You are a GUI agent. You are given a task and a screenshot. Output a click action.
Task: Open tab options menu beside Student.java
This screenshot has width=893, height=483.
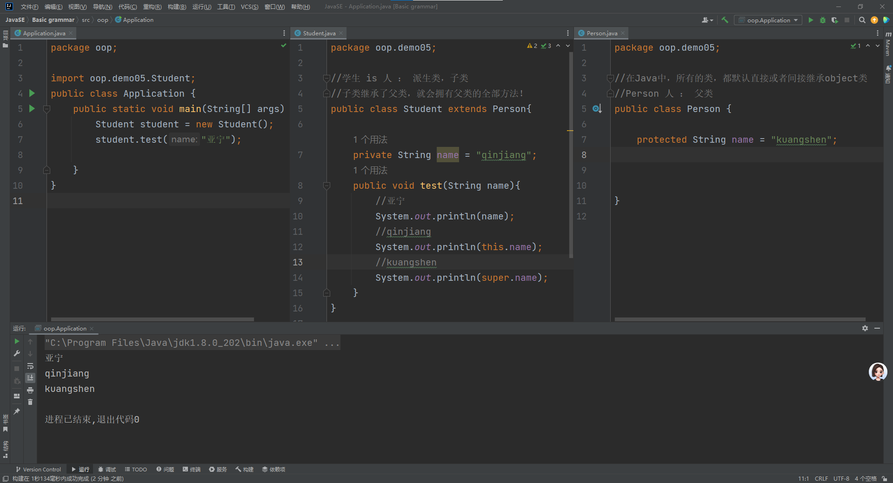[x=567, y=33]
